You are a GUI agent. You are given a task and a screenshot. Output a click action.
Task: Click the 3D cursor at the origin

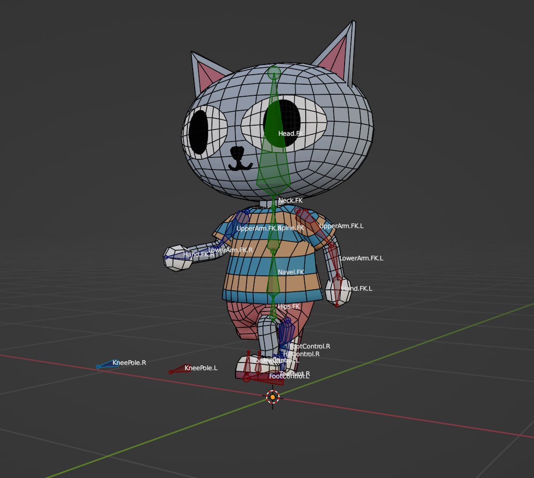coord(273,397)
